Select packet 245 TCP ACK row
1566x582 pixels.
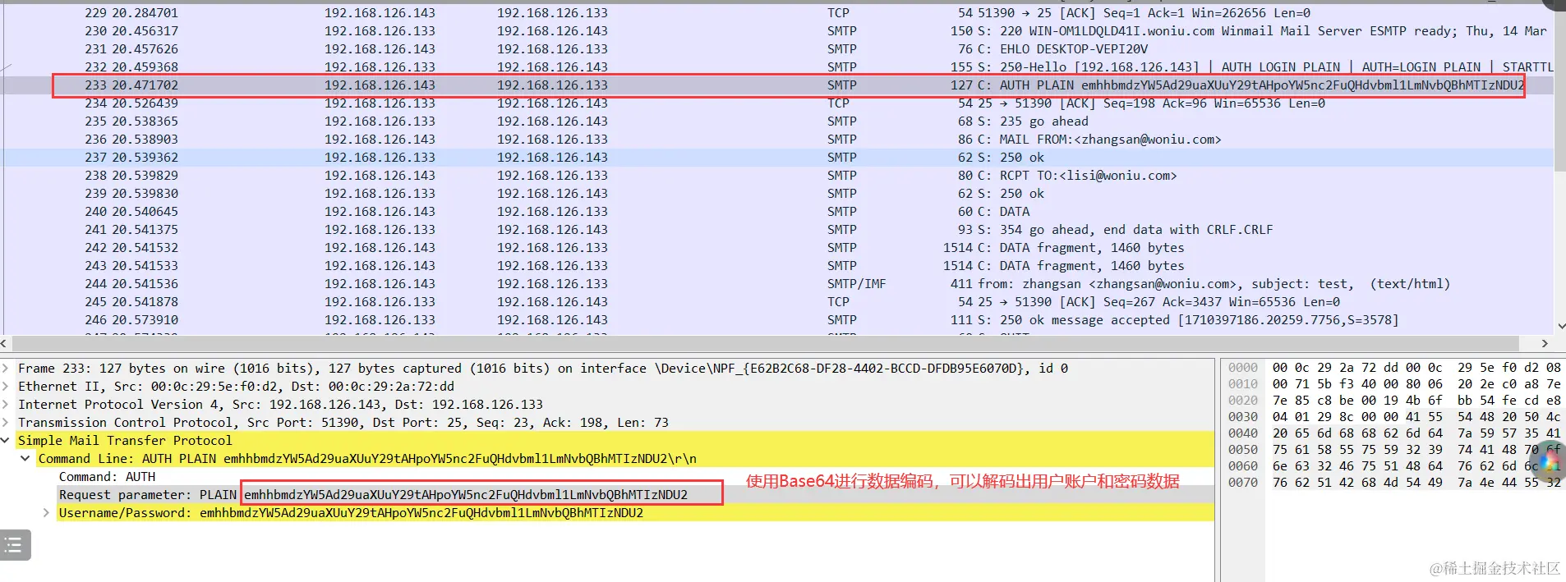778,302
